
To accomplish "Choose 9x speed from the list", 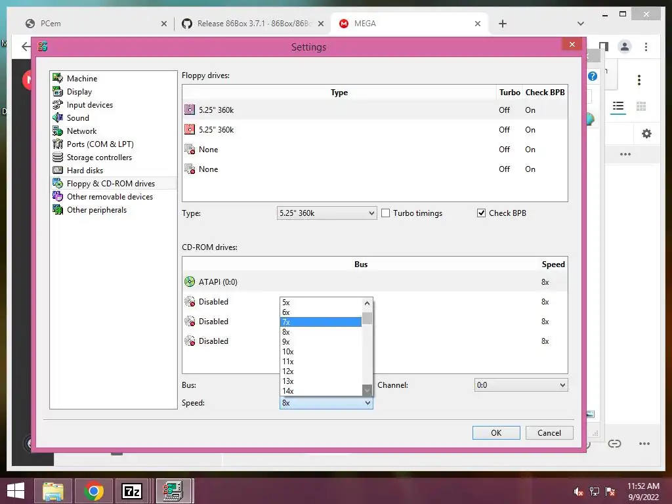I will tap(321, 342).
